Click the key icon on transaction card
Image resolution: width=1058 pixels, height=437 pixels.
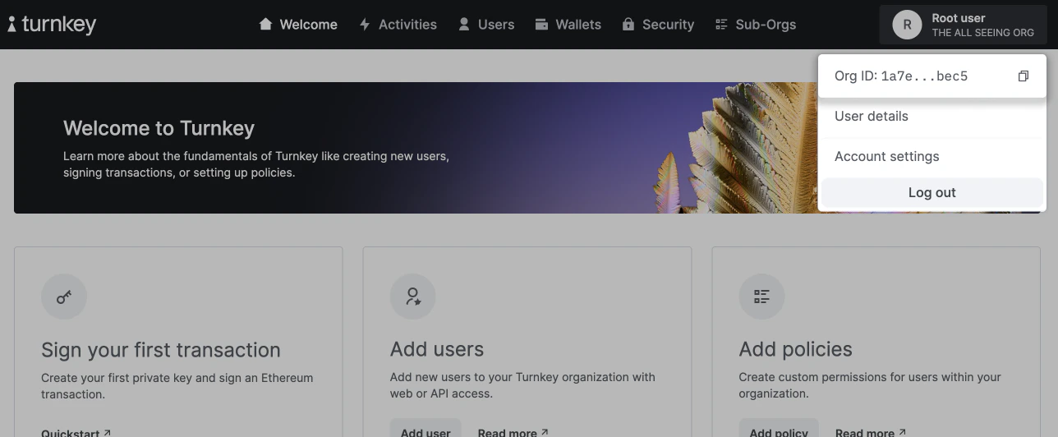64,297
